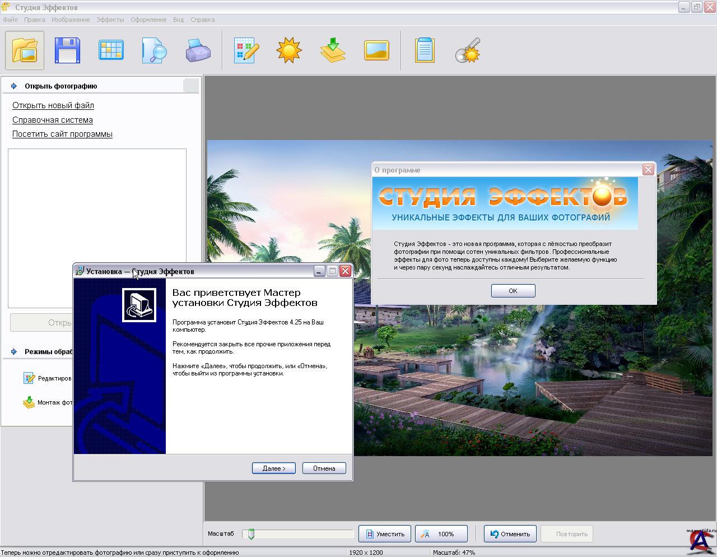
Task: Click the clipboard icon in the toolbar
Action: 425,50
